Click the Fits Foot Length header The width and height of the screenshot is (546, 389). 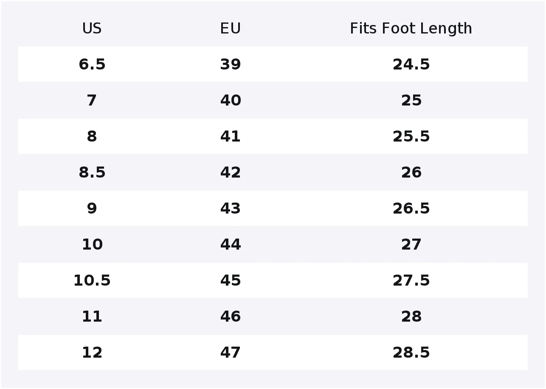[411, 28]
